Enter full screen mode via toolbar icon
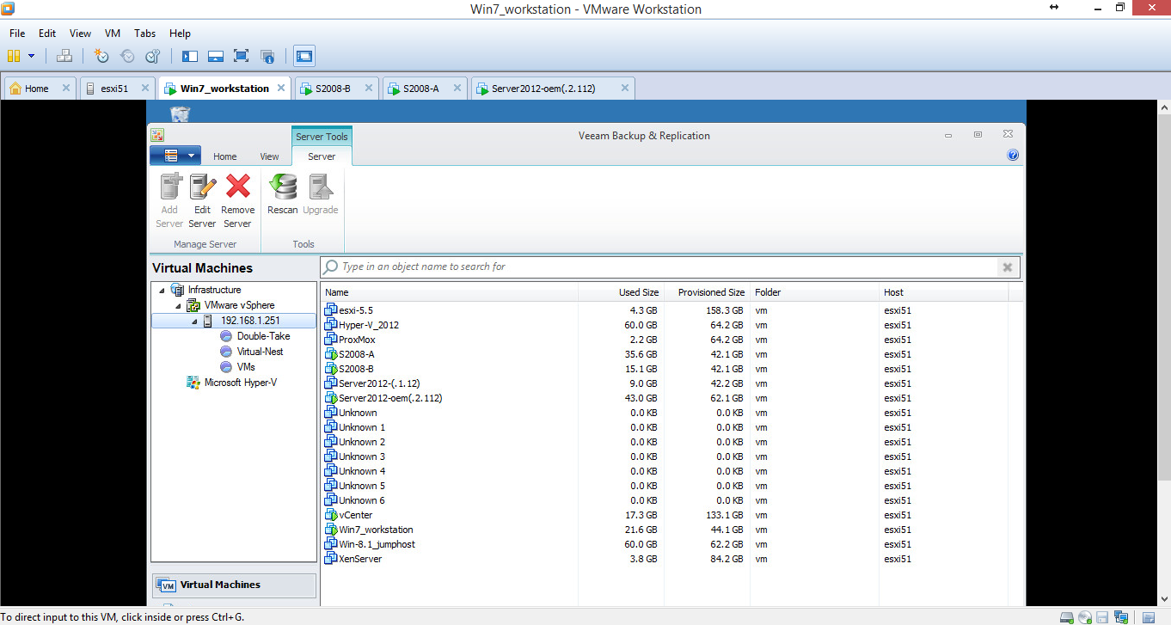The image size is (1171, 625). click(242, 56)
